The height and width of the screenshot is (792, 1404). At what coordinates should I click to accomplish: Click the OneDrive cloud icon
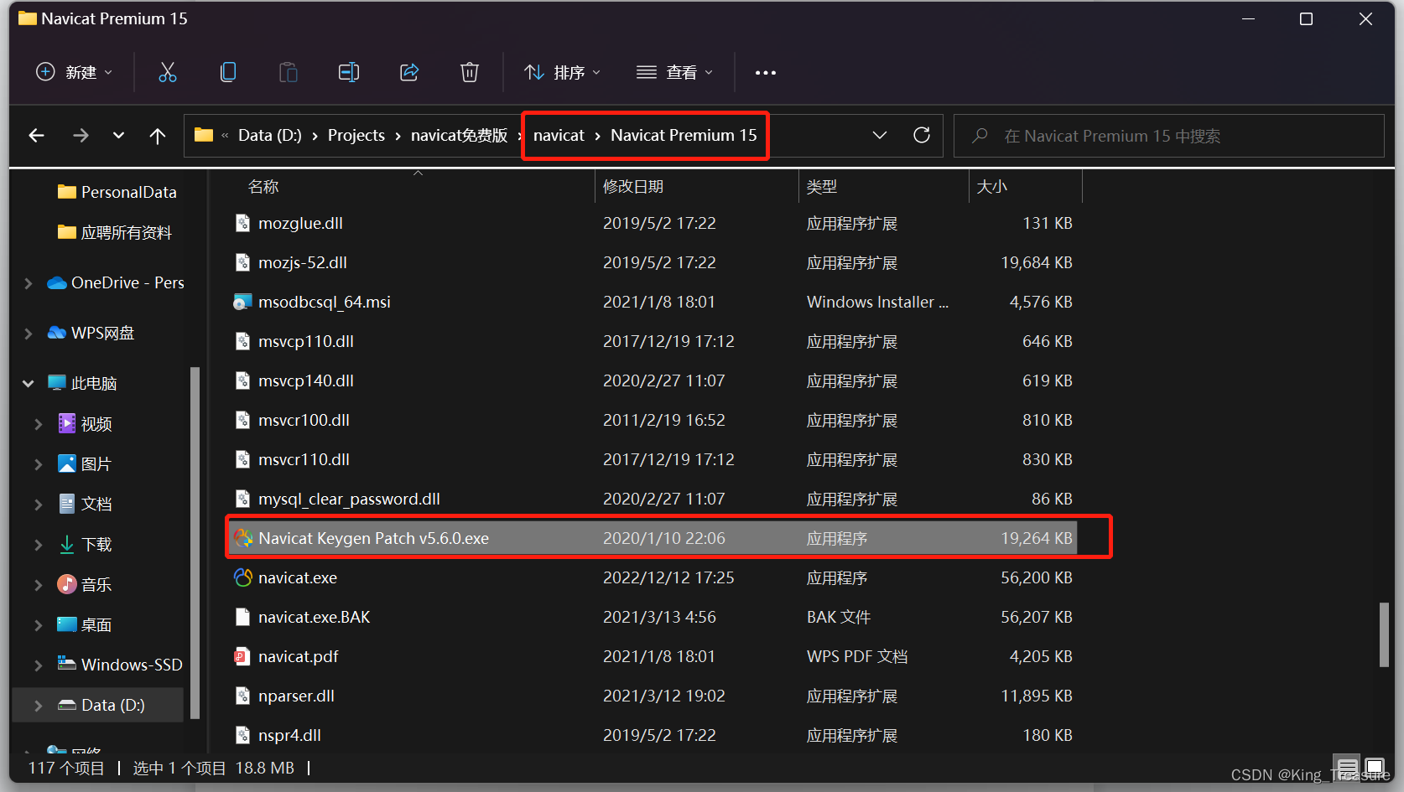[x=57, y=282]
